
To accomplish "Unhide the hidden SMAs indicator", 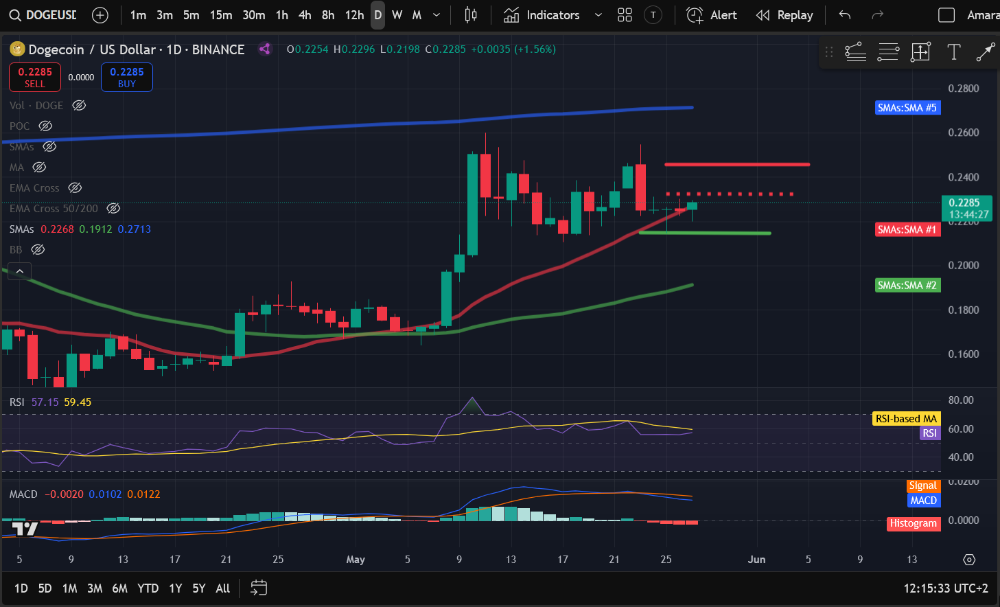I will click(x=49, y=146).
